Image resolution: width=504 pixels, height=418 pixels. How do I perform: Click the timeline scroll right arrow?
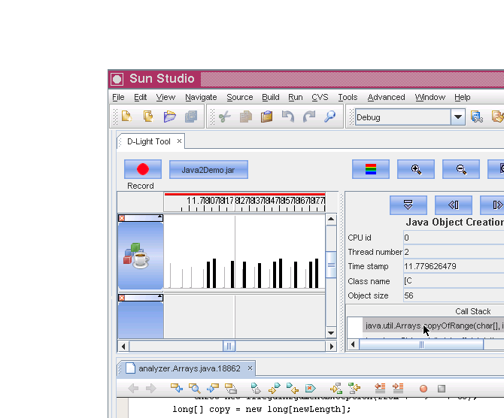332,346
